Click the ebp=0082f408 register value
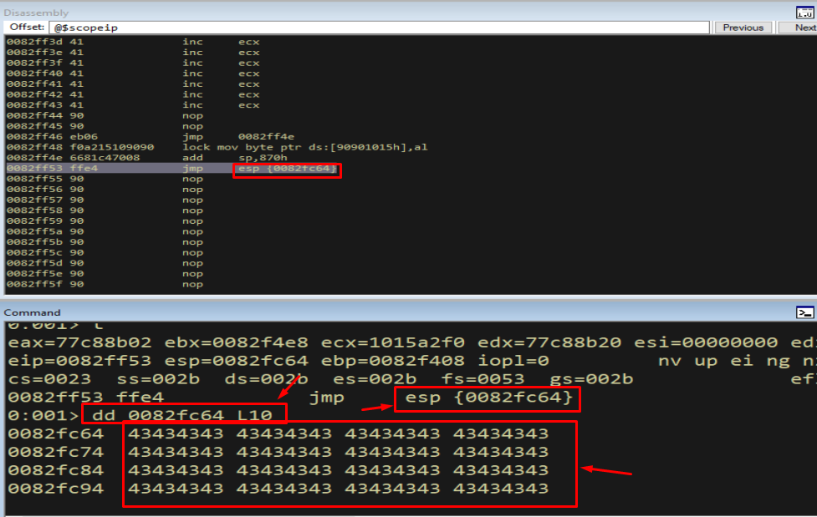This screenshot has width=817, height=517. click(392, 361)
